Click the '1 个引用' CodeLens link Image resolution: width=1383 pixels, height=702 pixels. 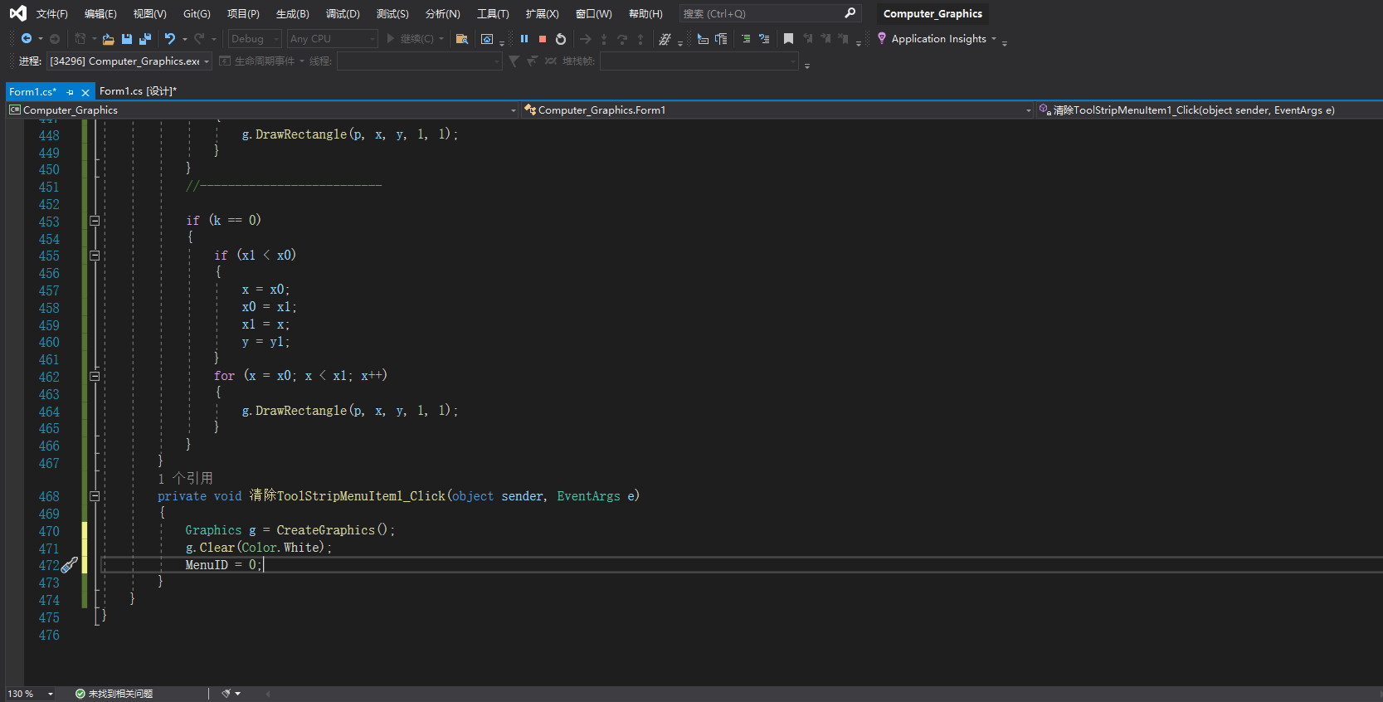[x=185, y=479]
